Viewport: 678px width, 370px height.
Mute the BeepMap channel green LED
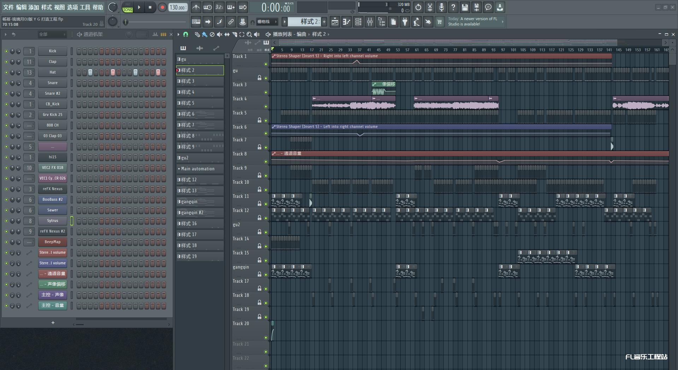point(6,242)
